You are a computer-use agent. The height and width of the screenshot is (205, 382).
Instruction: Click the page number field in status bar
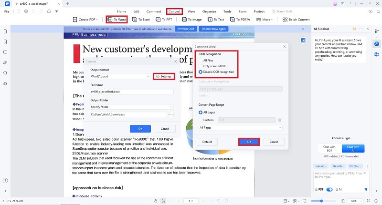(191, 201)
